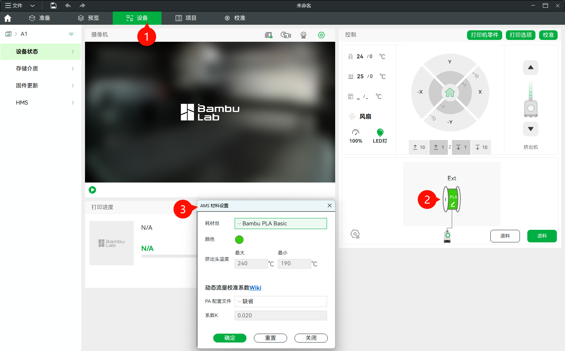565x351 pixels.
Task: Select the A1 printer in the sidebar
Action: pos(24,34)
